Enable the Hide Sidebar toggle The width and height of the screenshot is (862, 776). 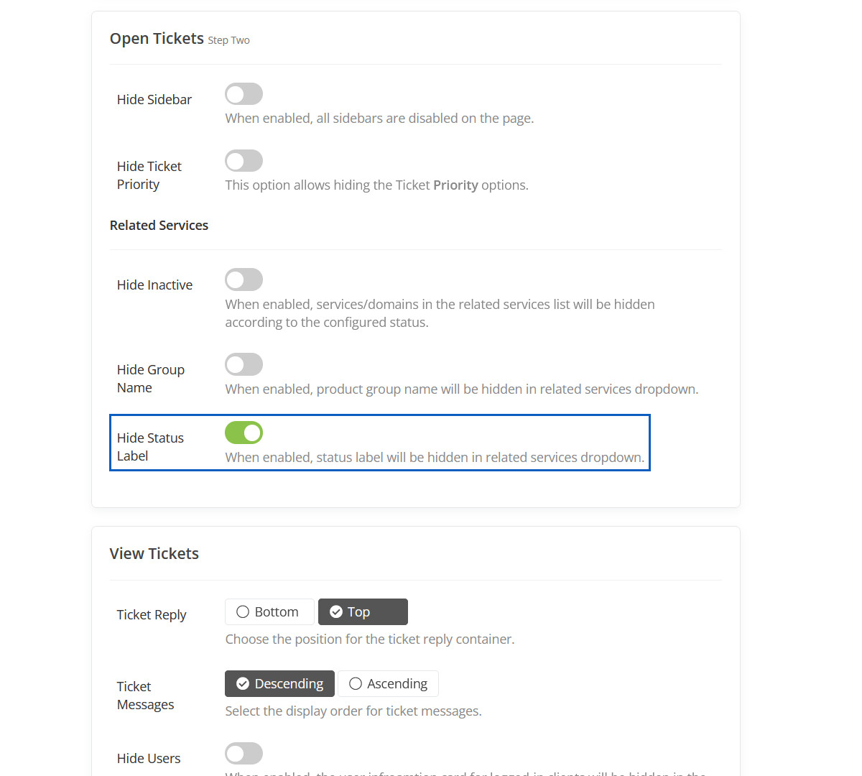(244, 94)
